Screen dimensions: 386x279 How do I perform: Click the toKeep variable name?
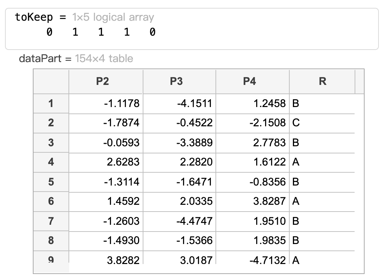[34, 17]
